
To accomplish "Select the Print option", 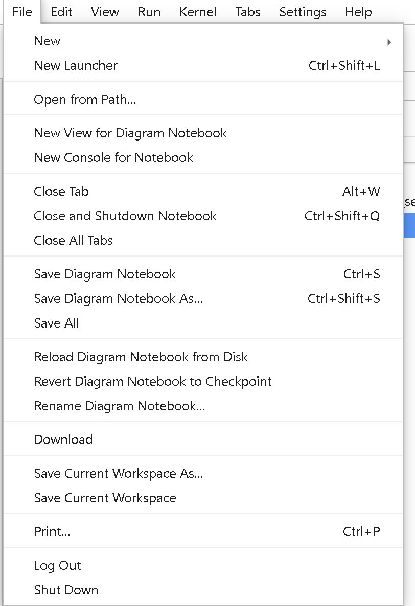I will [x=52, y=531].
